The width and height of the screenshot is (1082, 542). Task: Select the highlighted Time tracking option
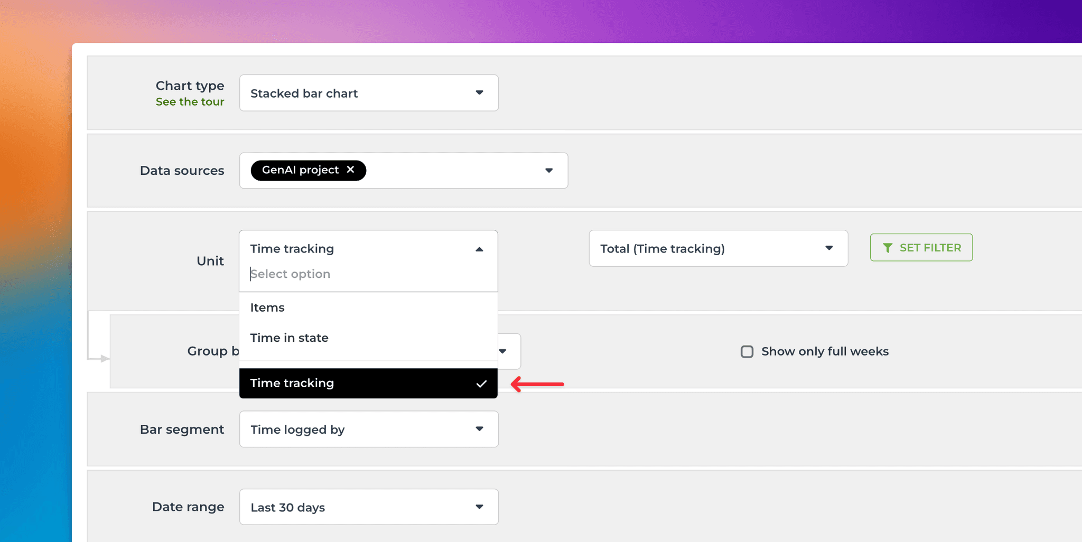click(343, 384)
